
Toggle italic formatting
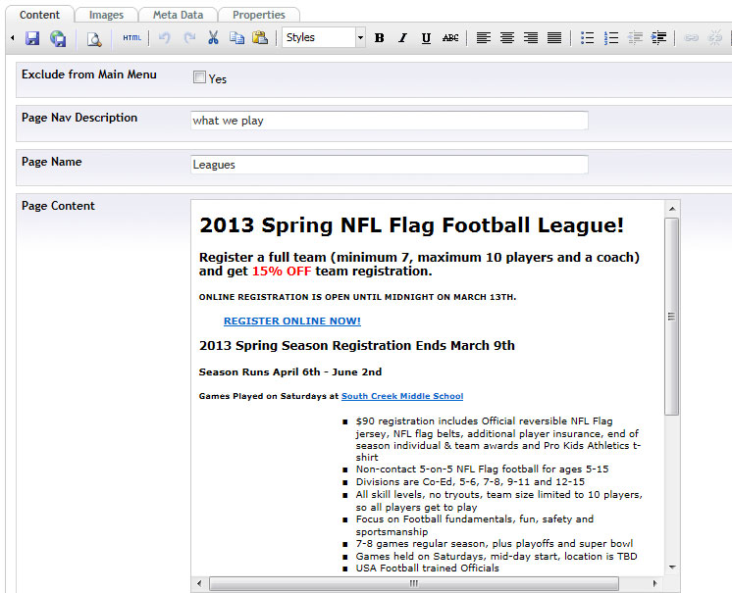pyautogui.click(x=402, y=38)
